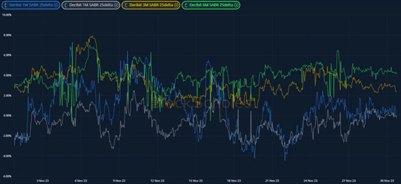Click the 6 Nov 23 date label

click(x=81, y=181)
